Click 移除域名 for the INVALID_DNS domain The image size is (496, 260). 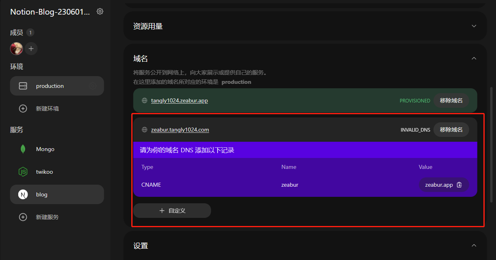tap(451, 130)
